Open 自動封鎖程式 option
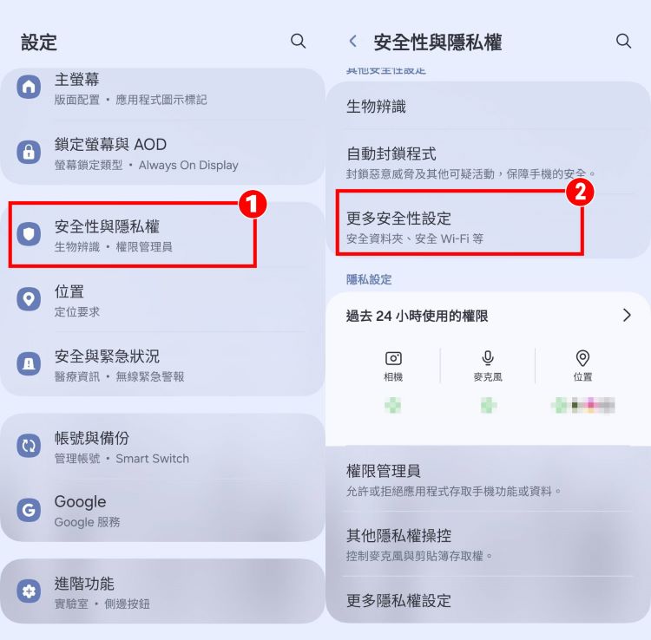This screenshot has height=640, width=651. click(x=488, y=162)
